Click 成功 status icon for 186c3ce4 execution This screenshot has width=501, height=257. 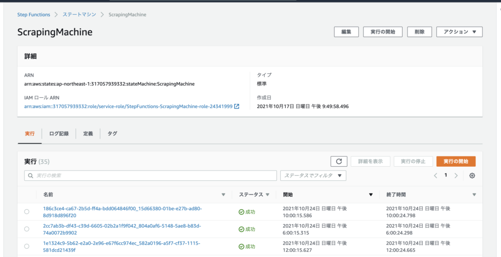(x=241, y=212)
